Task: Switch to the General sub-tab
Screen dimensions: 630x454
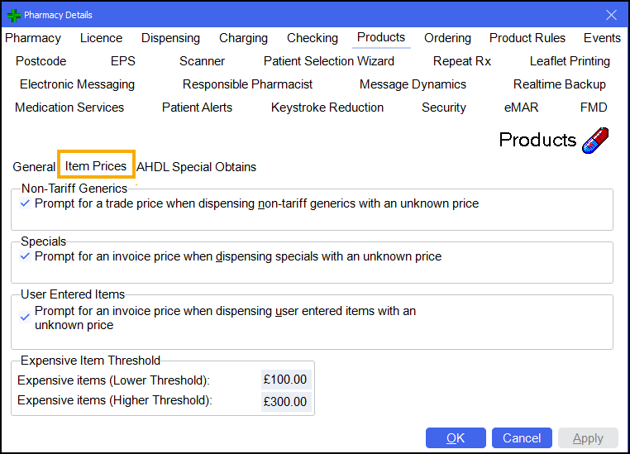Action: pos(34,167)
